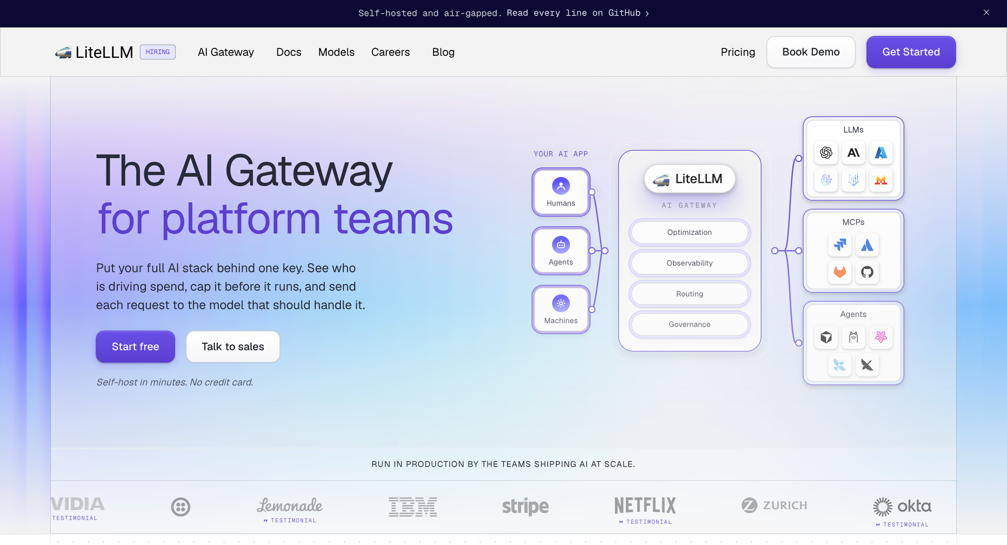The image size is (1007, 545).
Task: Click the GitHub icon under MCPs
Action: 867,272
